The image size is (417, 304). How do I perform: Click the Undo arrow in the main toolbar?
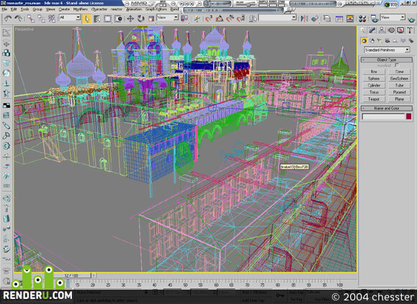point(8,18)
